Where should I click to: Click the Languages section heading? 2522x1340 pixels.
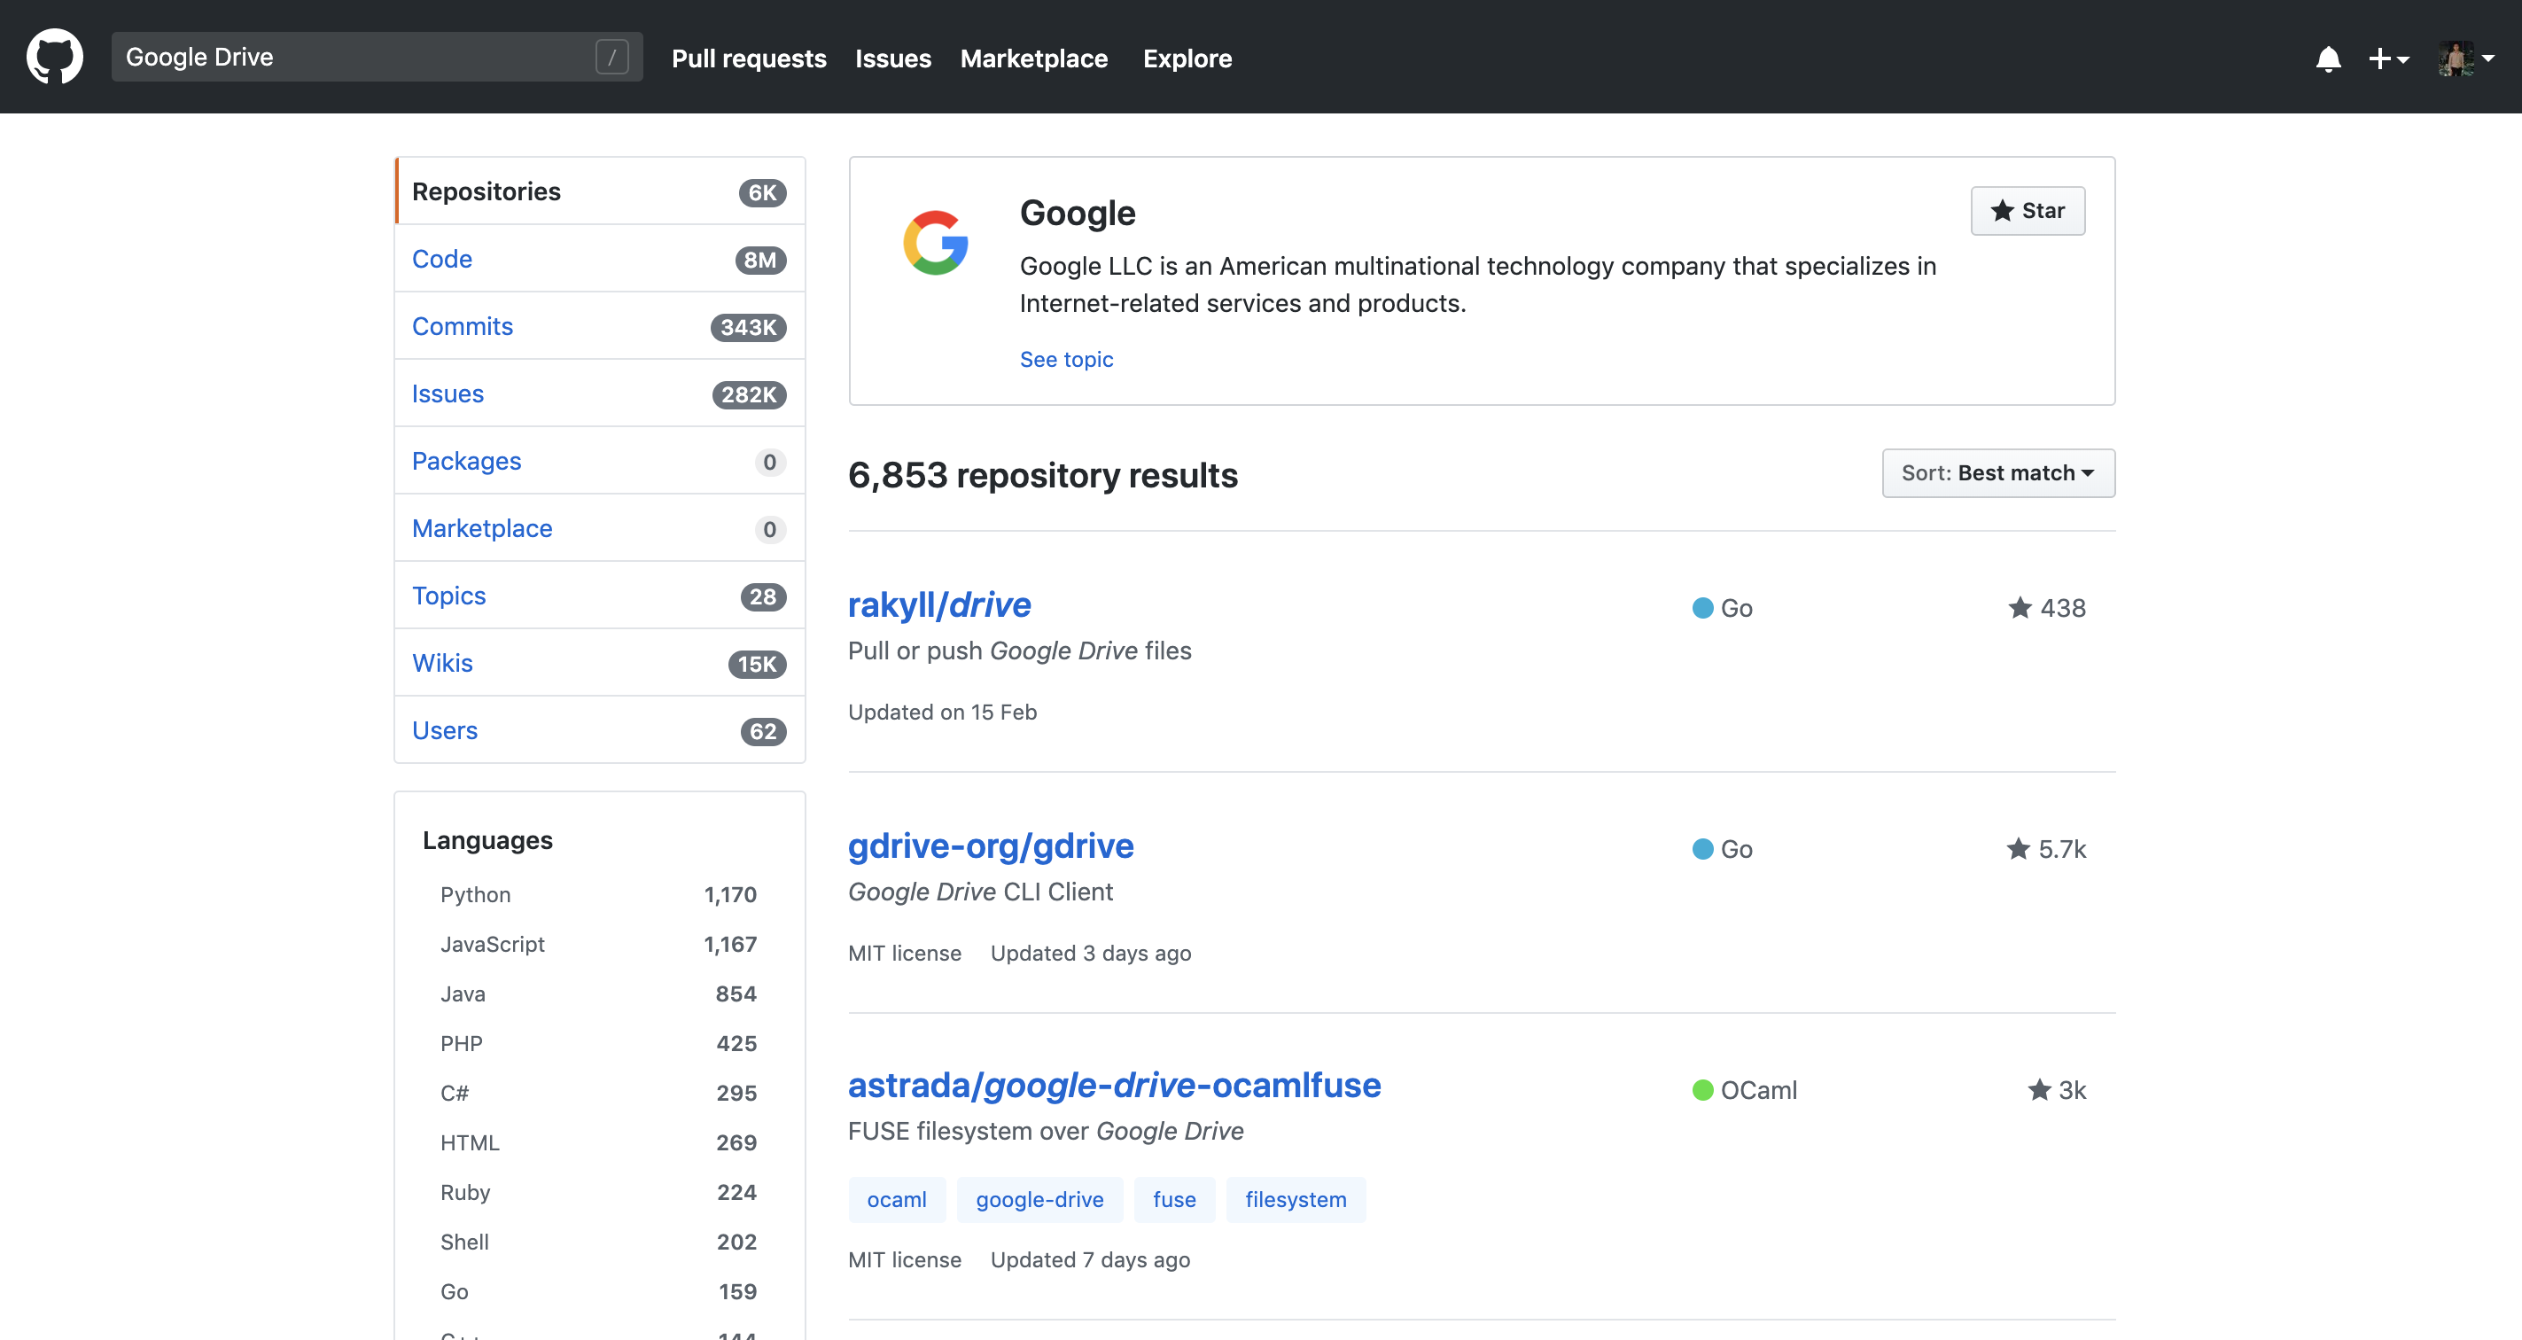click(x=487, y=841)
